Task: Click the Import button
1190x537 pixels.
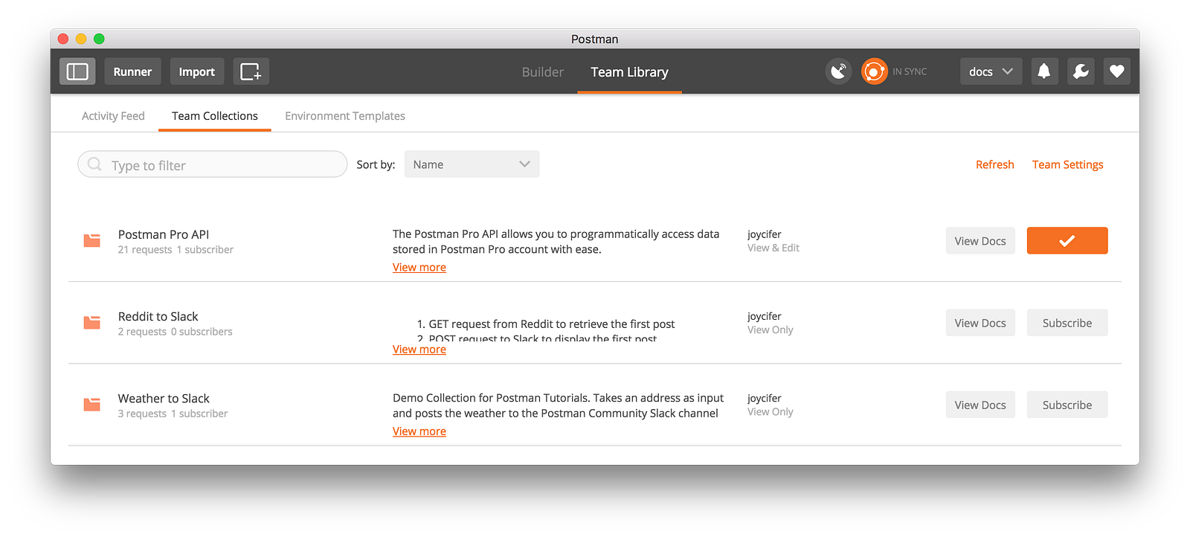Action: 197,71
